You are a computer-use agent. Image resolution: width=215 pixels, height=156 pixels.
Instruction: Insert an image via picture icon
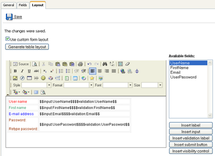coord(15,78)
